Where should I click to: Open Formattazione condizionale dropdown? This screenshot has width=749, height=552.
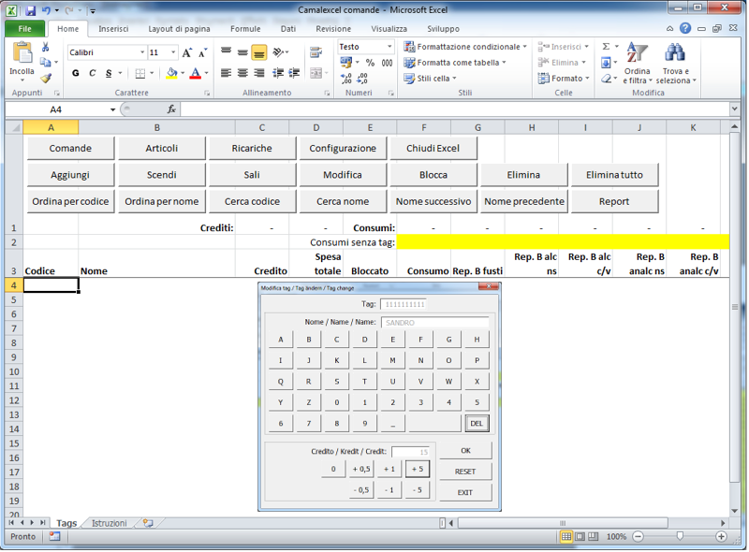tap(465, 47)
